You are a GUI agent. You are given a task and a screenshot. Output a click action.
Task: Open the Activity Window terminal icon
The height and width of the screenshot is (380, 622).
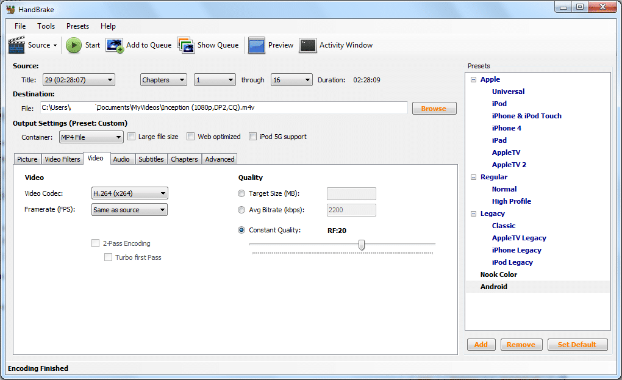[x=308, y=45]
